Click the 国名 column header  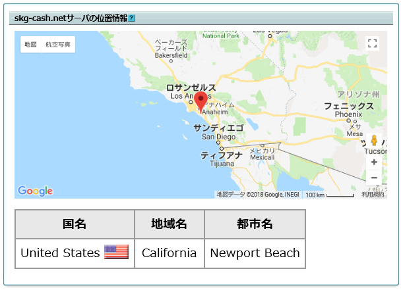click(x=75, y=224)
